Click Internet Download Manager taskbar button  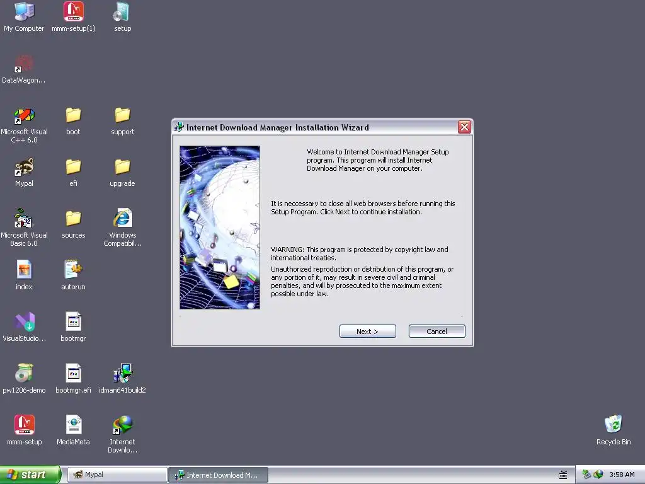218,475
